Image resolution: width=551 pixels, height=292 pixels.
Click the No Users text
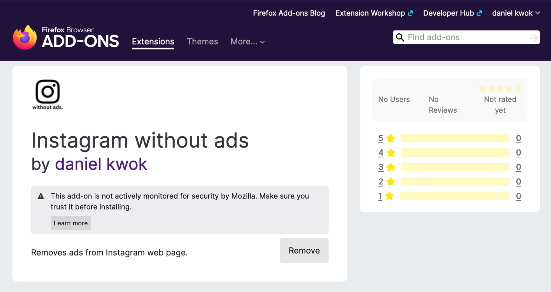[394, 99]
